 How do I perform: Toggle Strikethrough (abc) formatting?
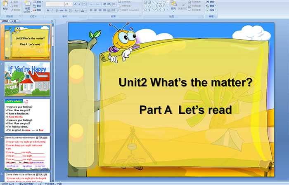click(61, 10)
